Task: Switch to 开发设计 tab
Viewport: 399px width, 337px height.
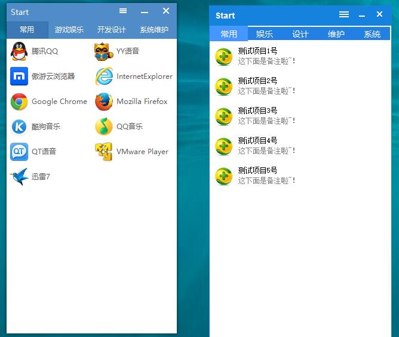Action: [x=112, y=30]
